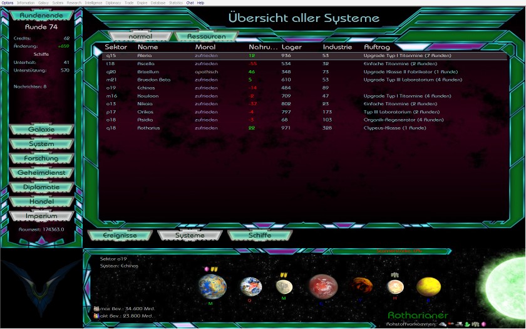Open the Options menu
526x329 pixels.
click(8, 3)
